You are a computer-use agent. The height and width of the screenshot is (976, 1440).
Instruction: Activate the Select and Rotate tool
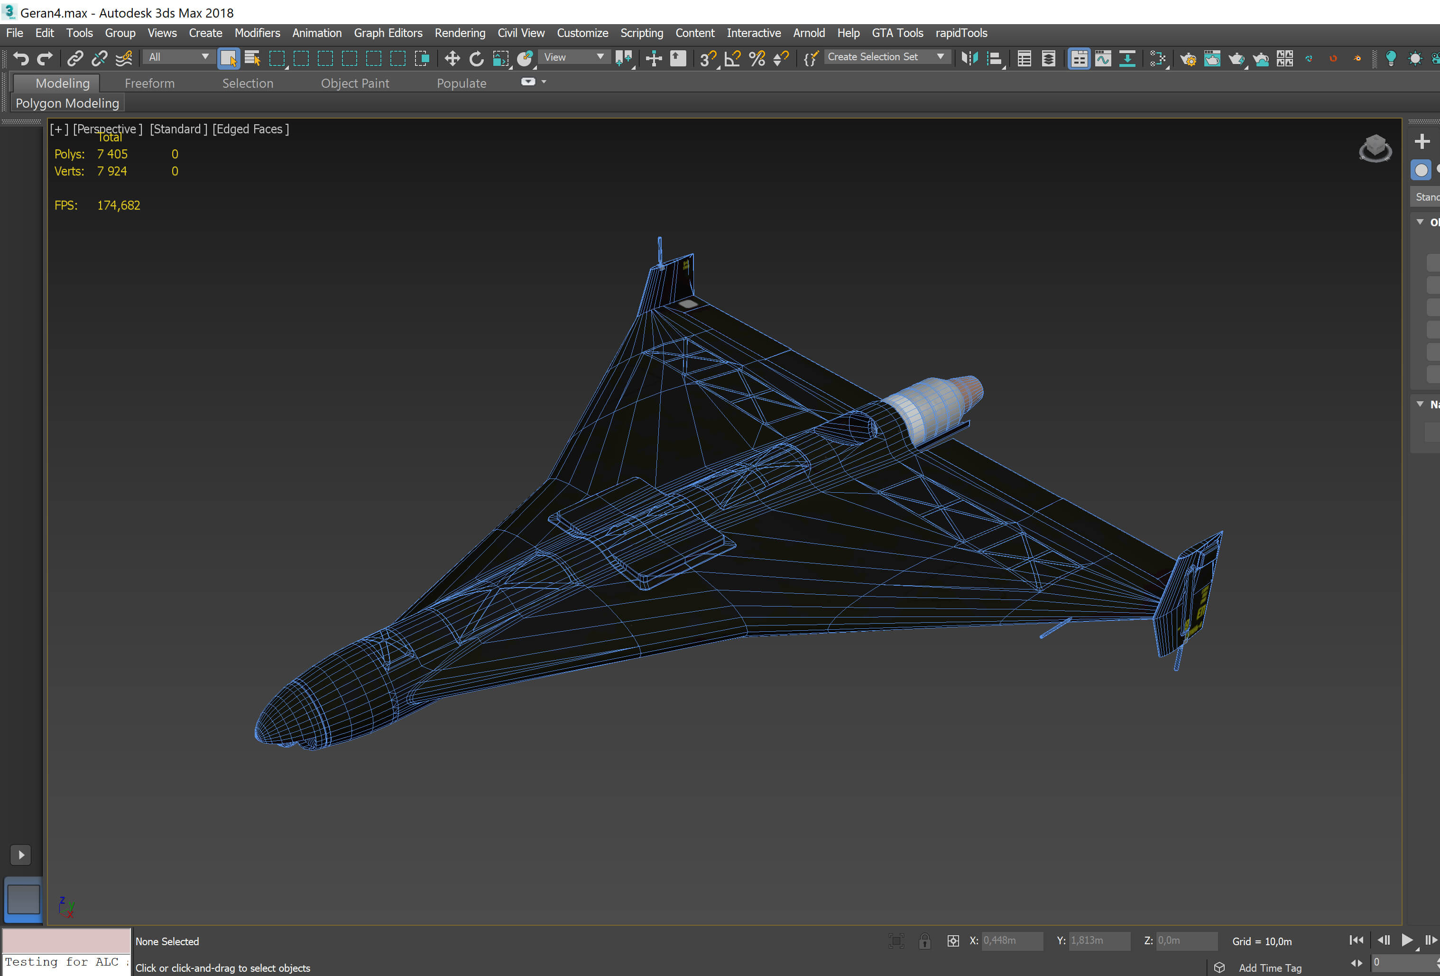click(x=477, y=58)
